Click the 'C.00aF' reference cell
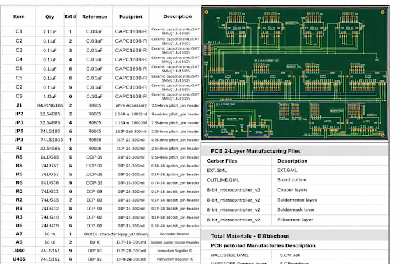Screen dimensions: 396x264 point(94,31)
